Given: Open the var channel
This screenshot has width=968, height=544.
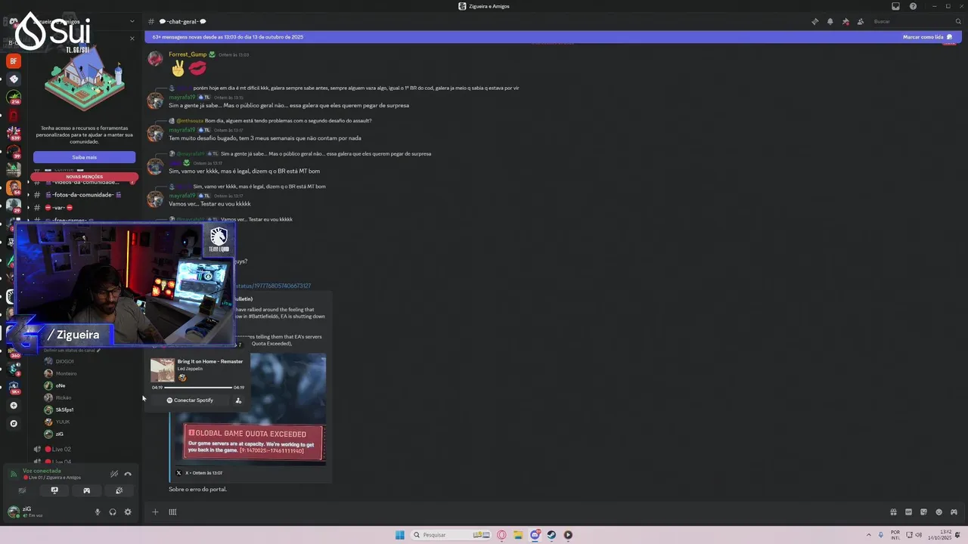Looking at the screenshot, I should point(59,208).
